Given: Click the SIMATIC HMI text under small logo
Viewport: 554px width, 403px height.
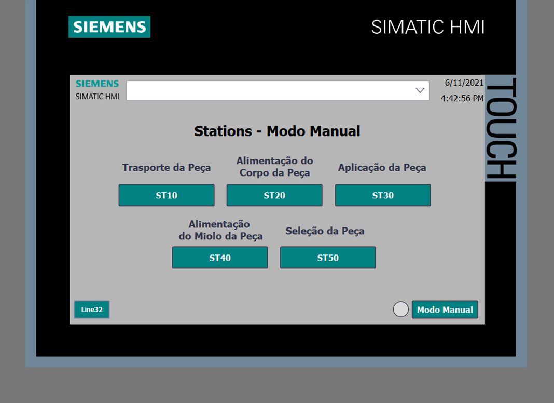Looking at the screenshot, I should 97,96.
